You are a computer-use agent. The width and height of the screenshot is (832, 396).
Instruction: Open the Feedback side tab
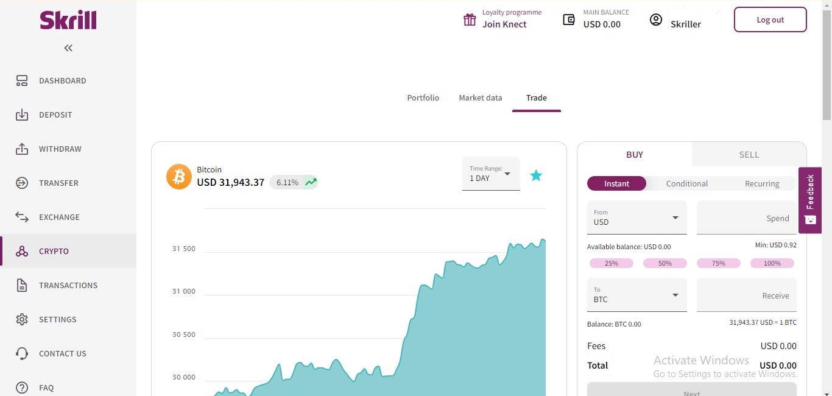(810, 200)
